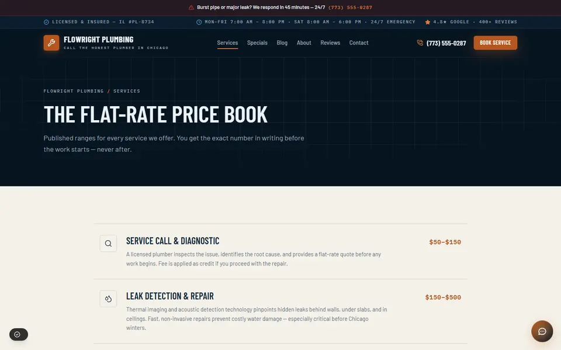Viewport: 561px width, 350px height.
Task: Click the magnifier icon for Service Call & Diagnostic
Action: [x=108, y=244]
